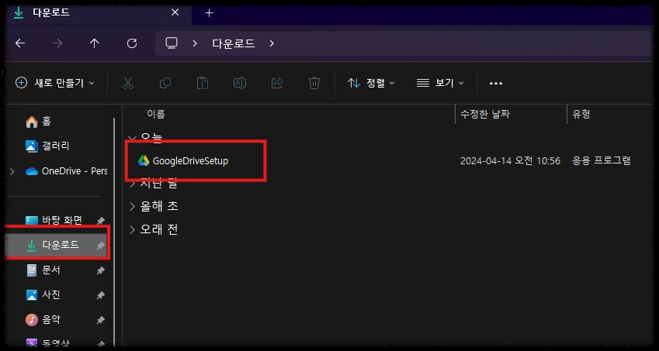Sort by 수정한 날짜 column header

point(484,114)
